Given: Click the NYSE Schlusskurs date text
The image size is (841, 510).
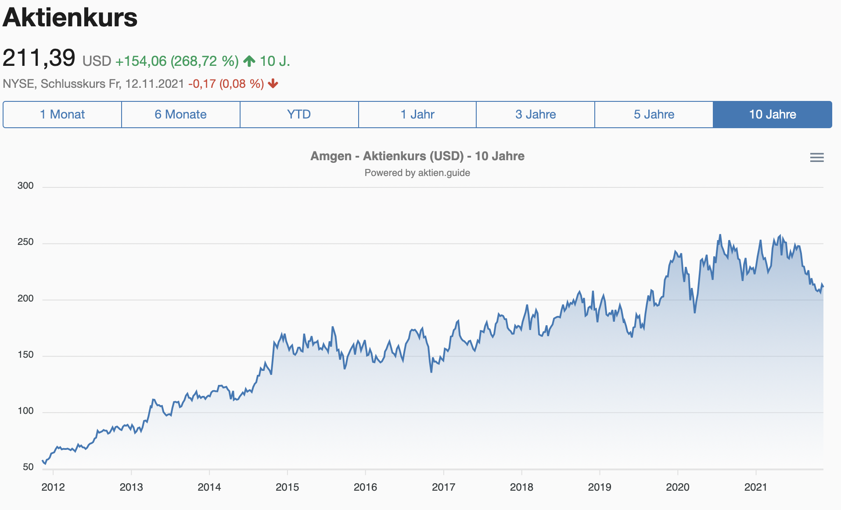Looking at the screenshot, I should pos(93,84).
